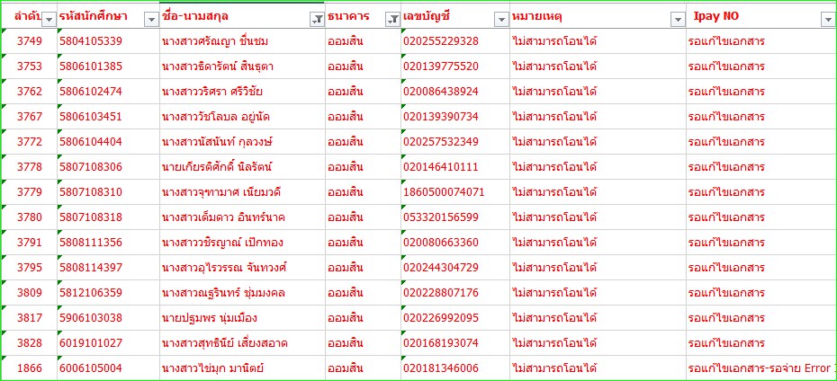Open the รหัสนักศึกษา column filter dropdown
The image size is (837, 381).
(150, 20)
